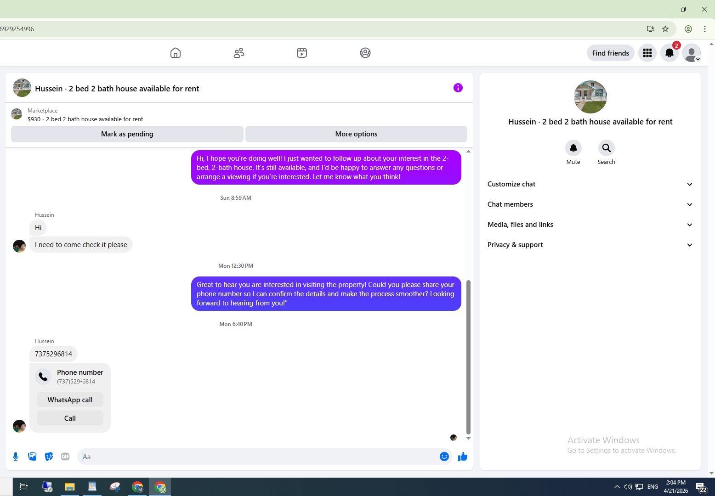The width and height of the screenshot is (715, 496).
Task: Click the '7375296814' message bubble
Action: click(53, 354)
